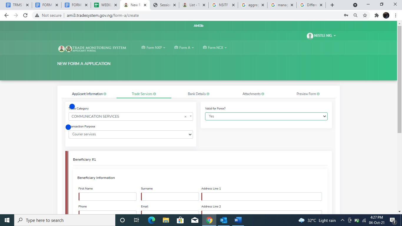
Task: Click the zoom magnifier icon in address bar
Action: [x=356, y=15]
